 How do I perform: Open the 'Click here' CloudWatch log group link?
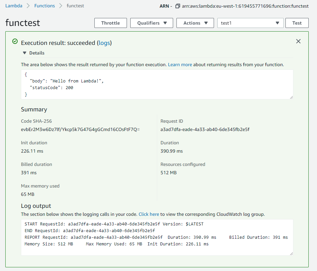coord(149,214)
